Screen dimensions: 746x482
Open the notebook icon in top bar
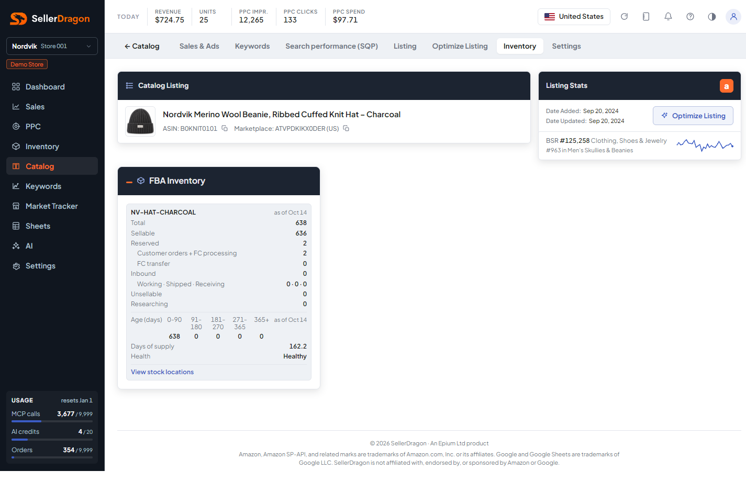coord(646,17)
